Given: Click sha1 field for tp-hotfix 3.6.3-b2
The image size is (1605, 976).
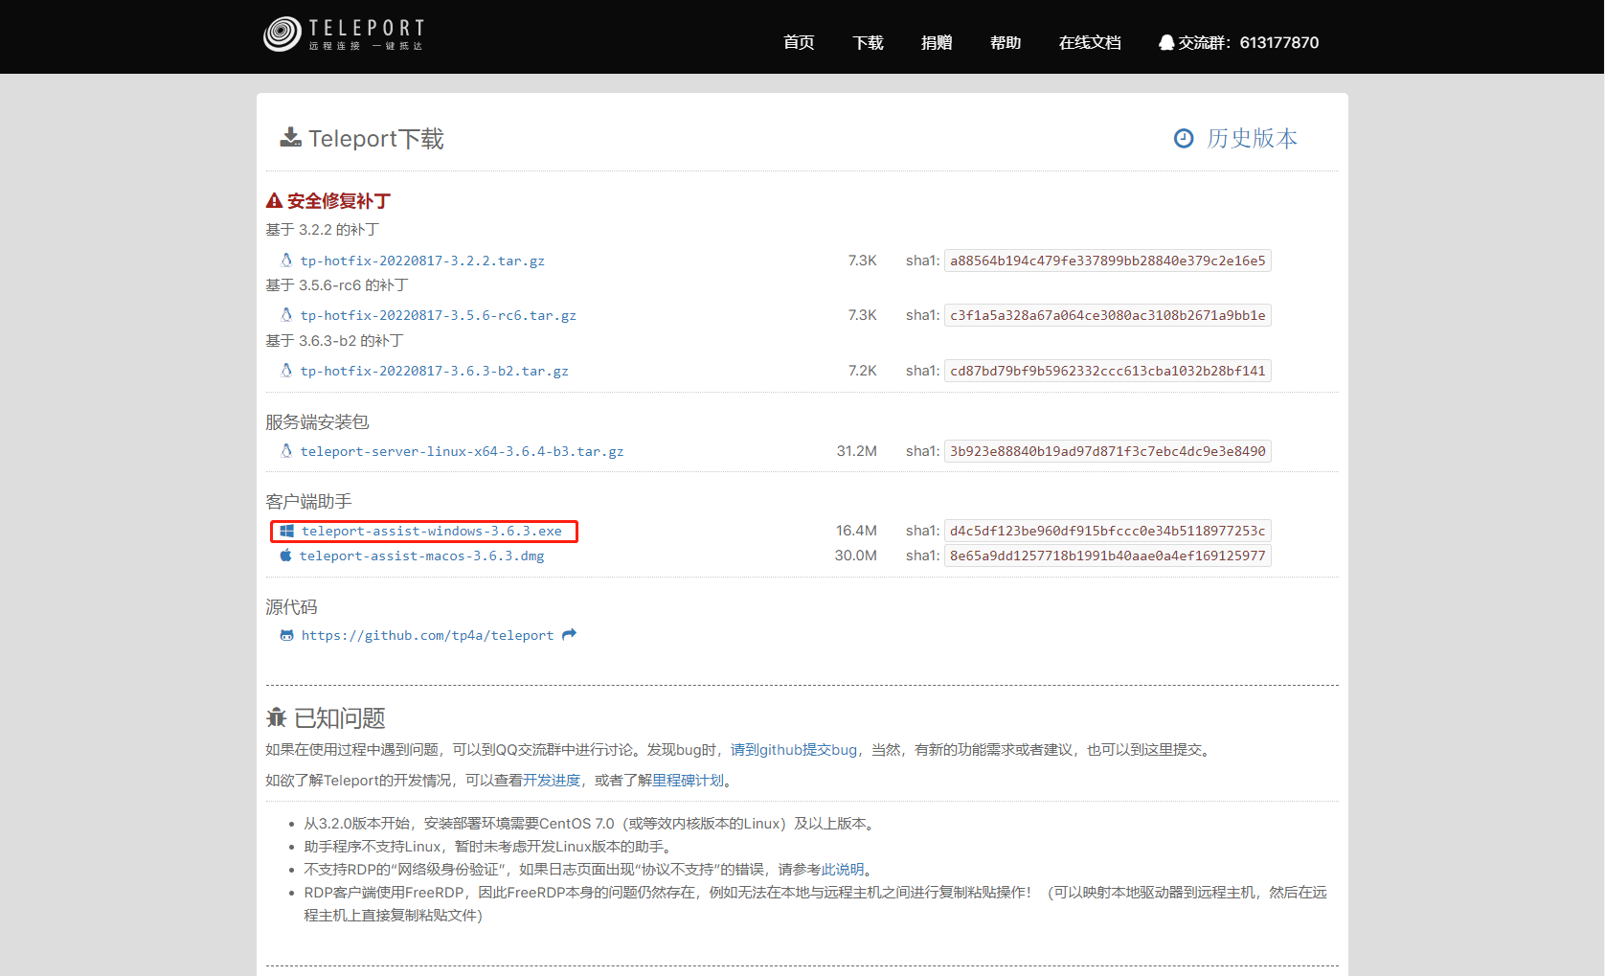Looking at the screenshot, I should [1108, 371].
